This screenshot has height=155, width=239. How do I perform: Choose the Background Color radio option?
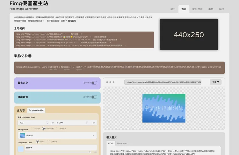click(x=33, y=129)
